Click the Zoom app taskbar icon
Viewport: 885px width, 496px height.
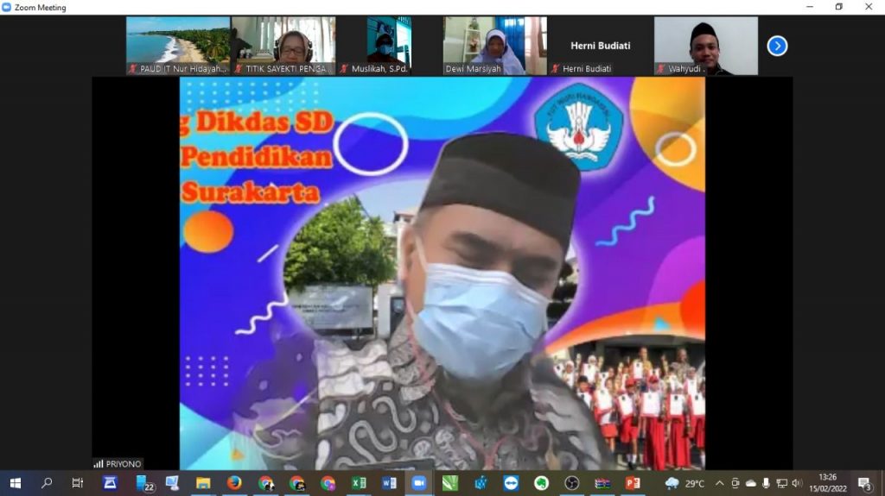point(420,483)
